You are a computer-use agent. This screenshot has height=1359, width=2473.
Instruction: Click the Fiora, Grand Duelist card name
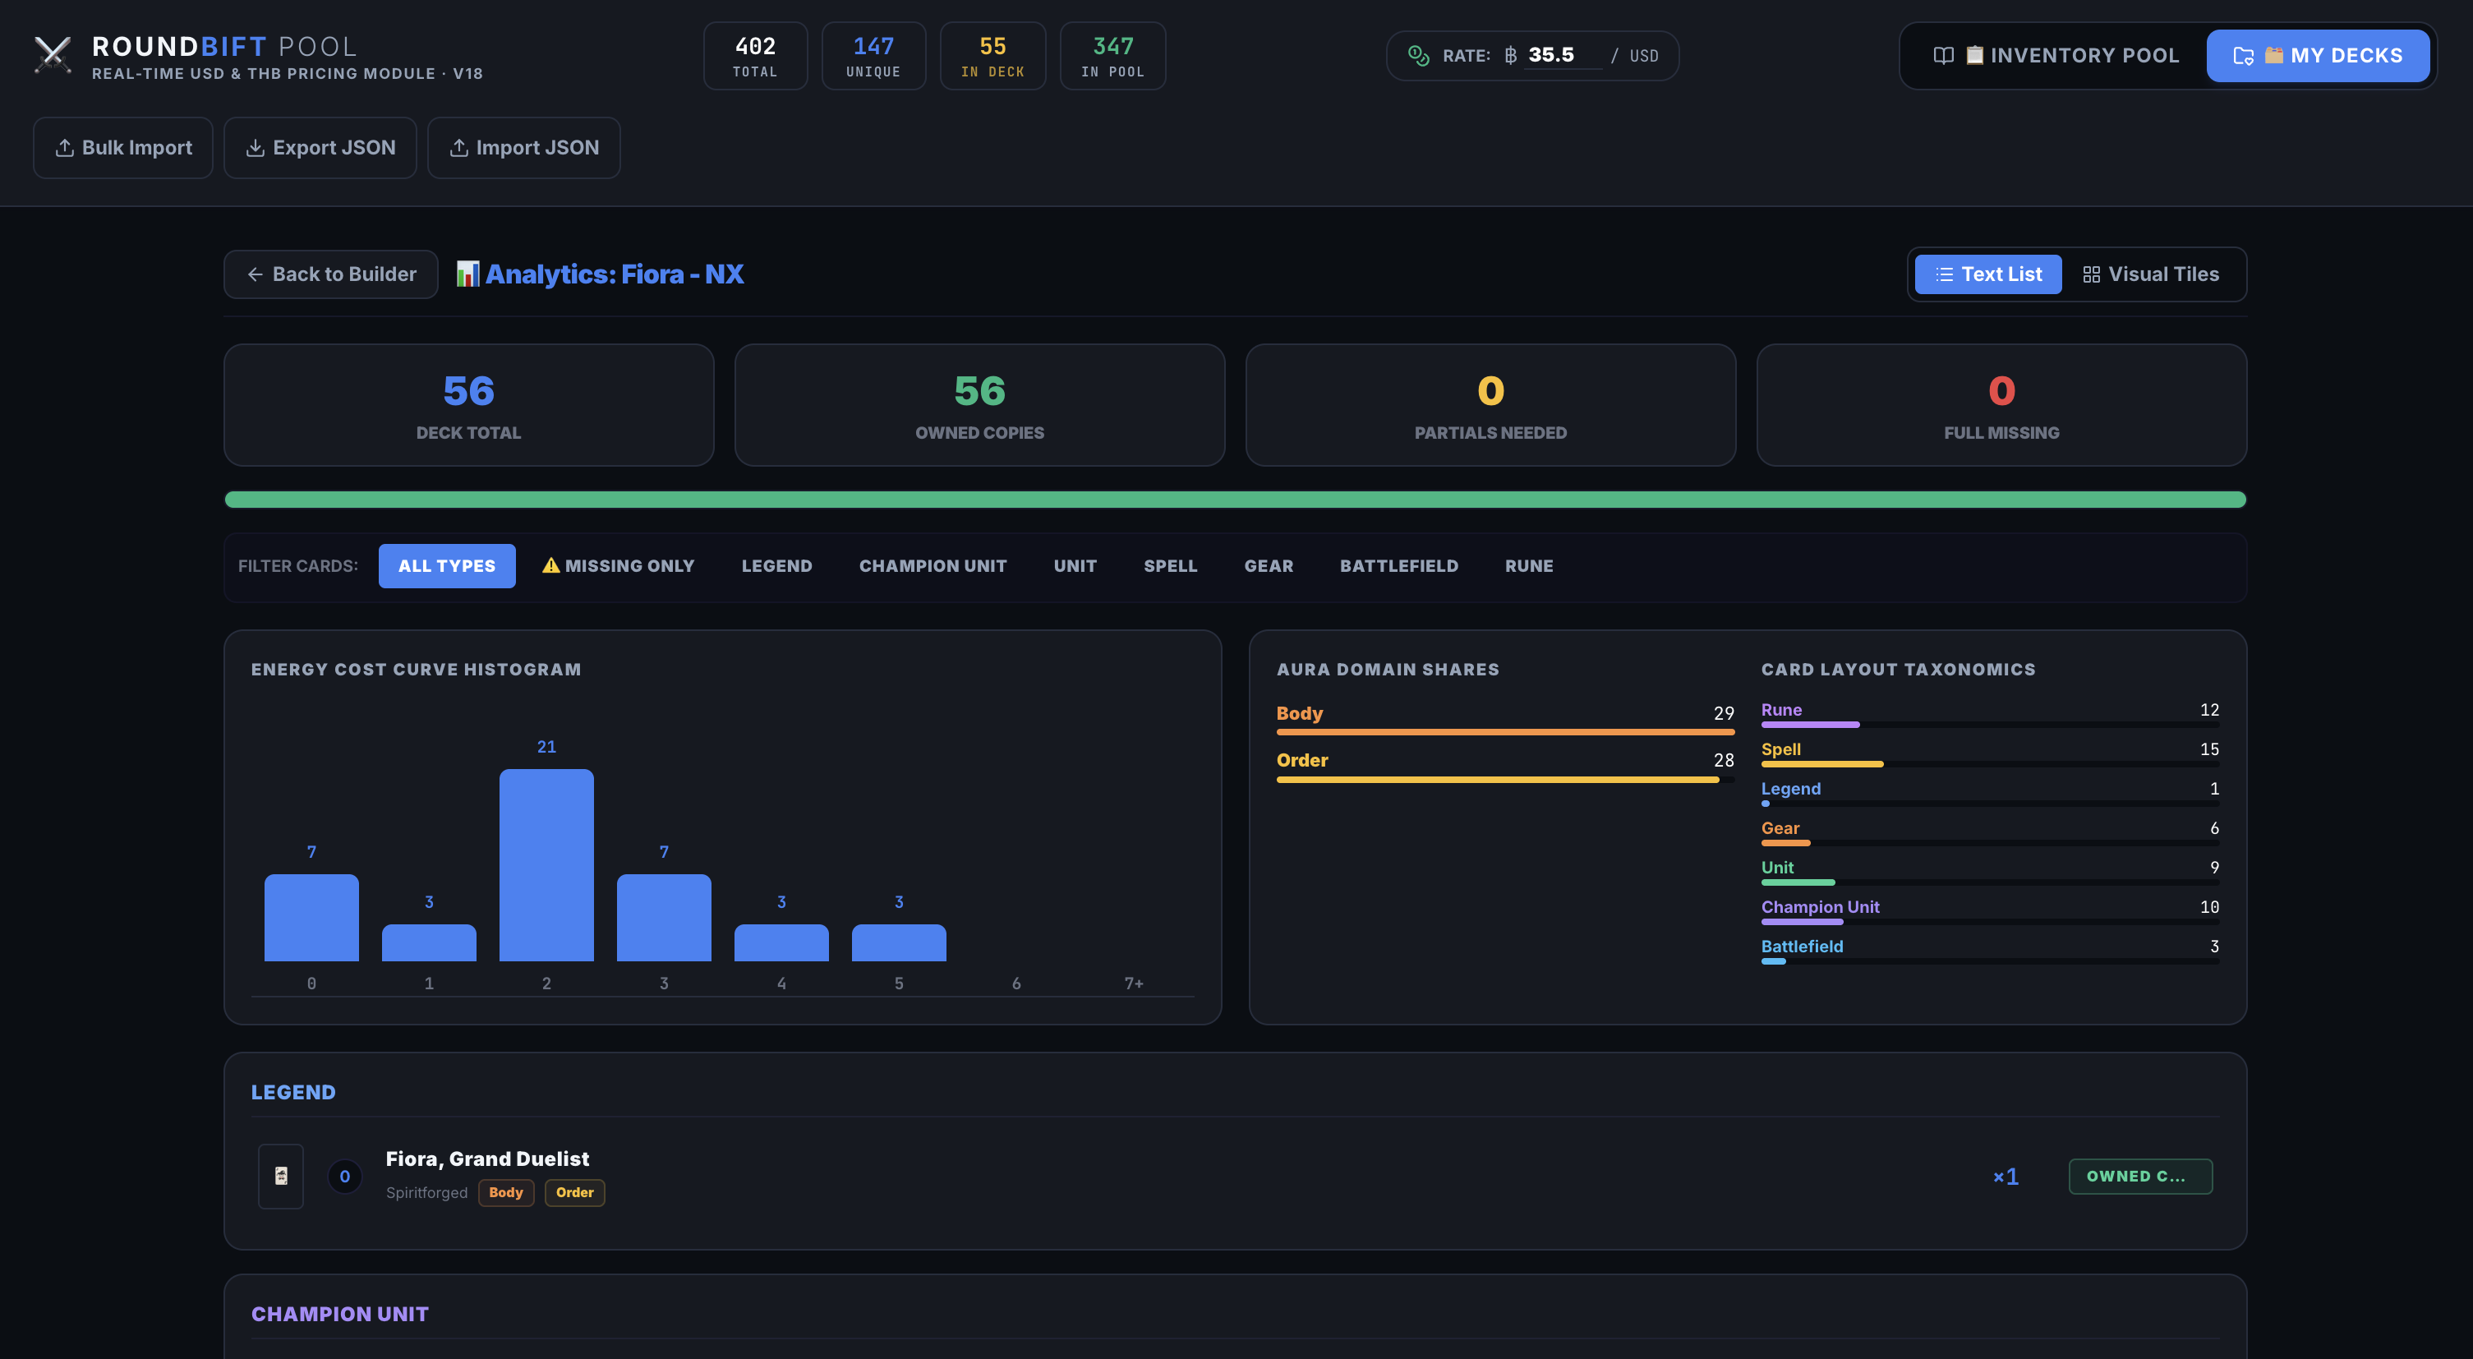point(486,1159)
